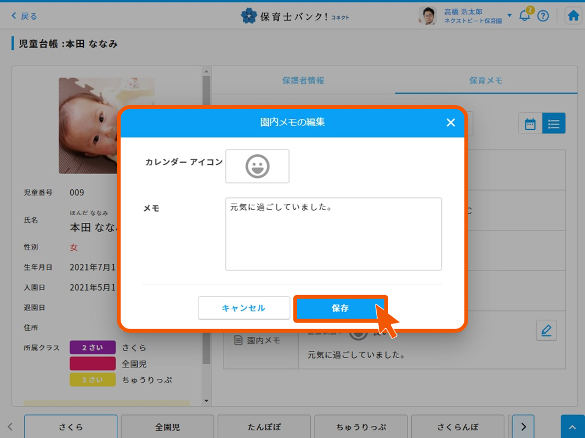Viewport: 585px width, 438px height.
Task: Open notifications bell icon
Action: (x=525, y=16)
